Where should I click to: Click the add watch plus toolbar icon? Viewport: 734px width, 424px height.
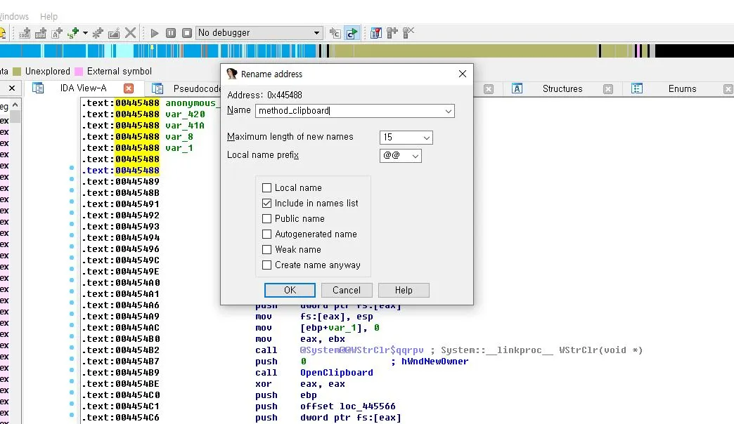392,33
